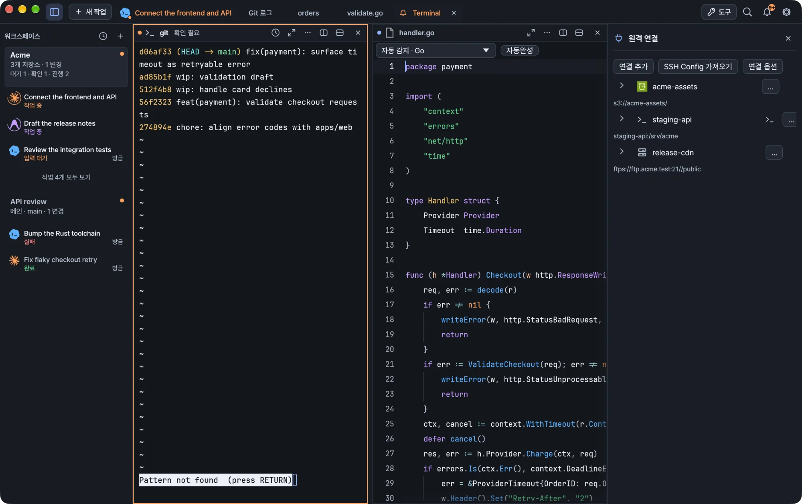Click 작업 4개 모두 보기 link
The width and height of the screenshot is (802, 504).
[x=66, y=177]
